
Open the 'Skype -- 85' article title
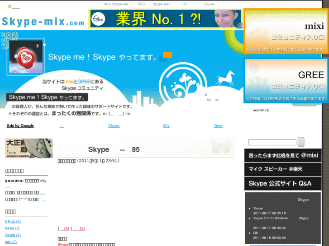click(x=114, y=149)
